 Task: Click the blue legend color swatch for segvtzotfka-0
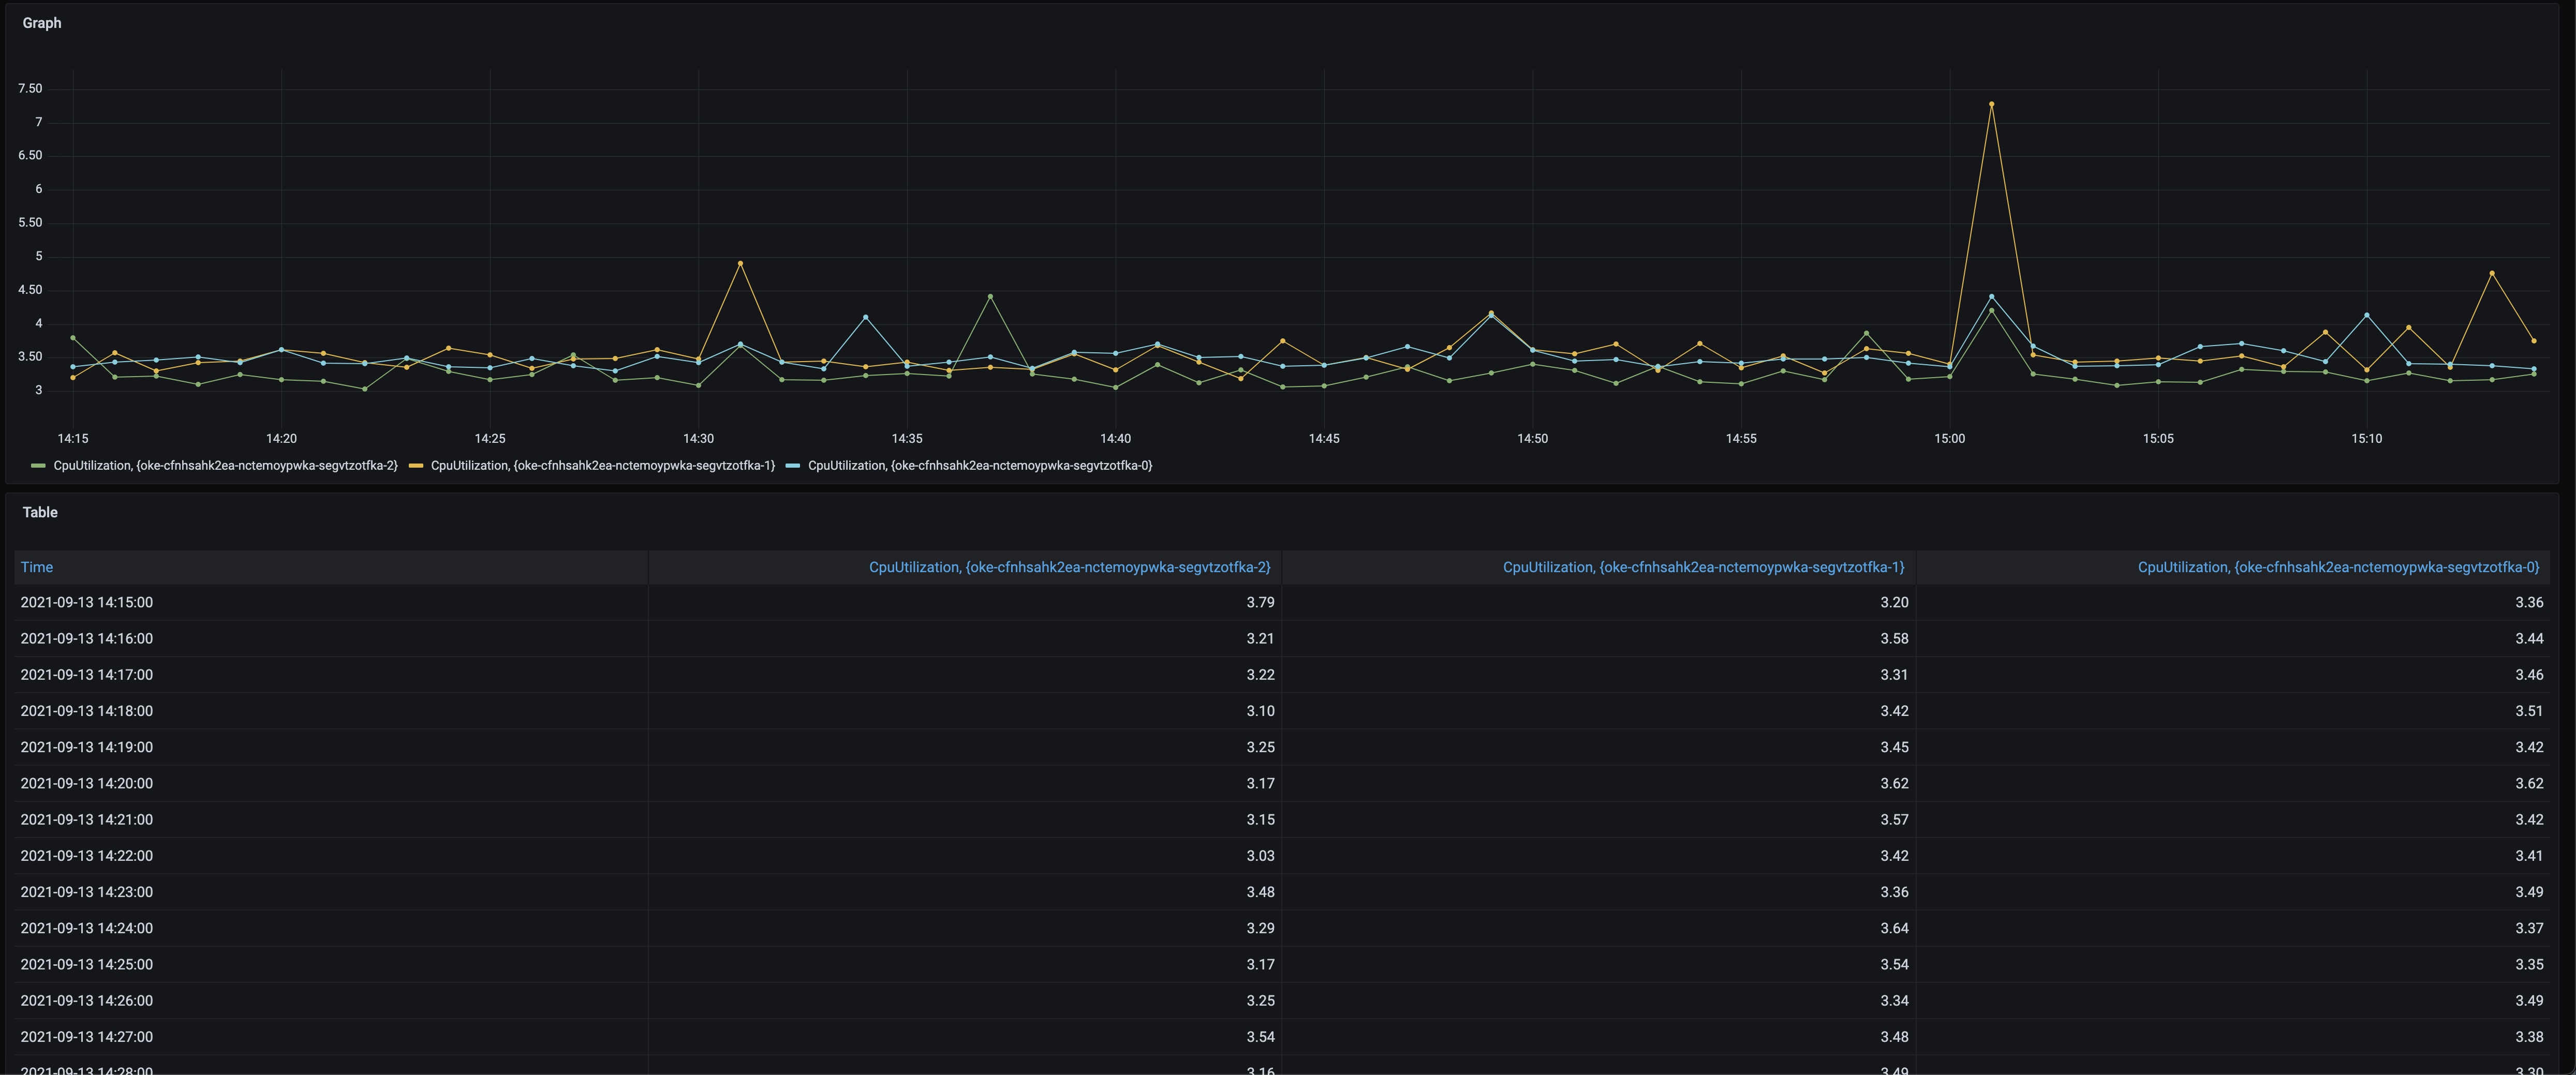(x=793, y=466)
